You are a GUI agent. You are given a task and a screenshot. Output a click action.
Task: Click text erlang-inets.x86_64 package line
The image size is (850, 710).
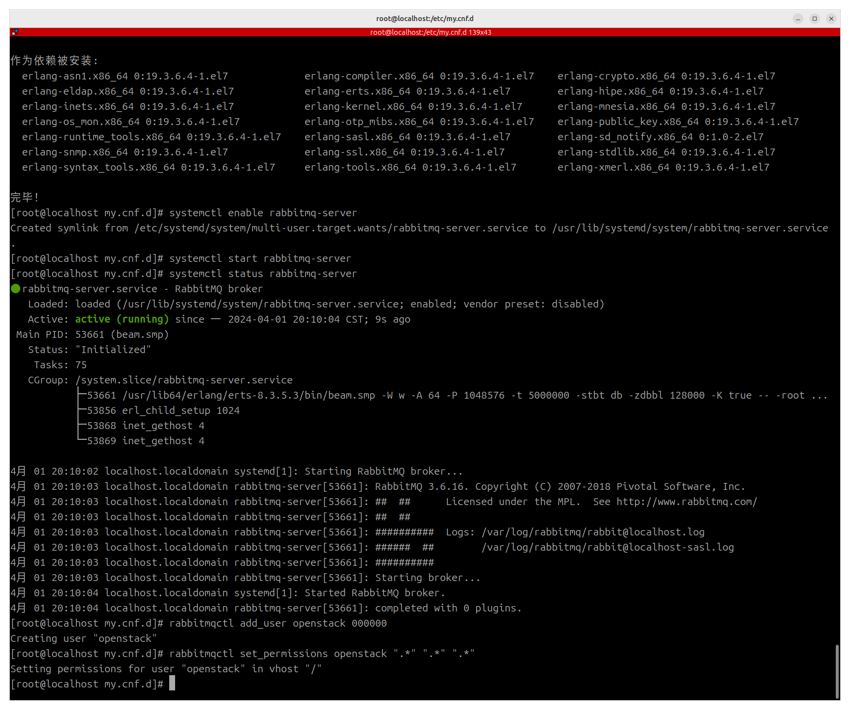click(128, 107)
